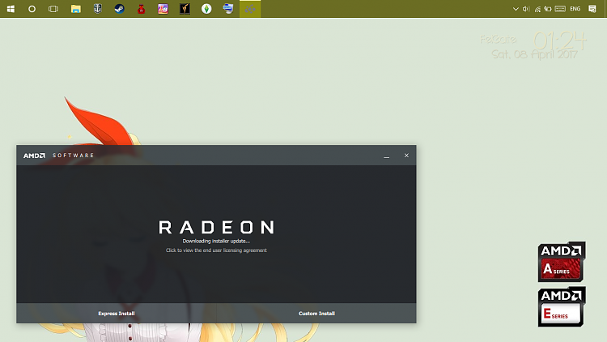Open File Explorer from the taskbar
607x342 pixels.
point(76,9)
